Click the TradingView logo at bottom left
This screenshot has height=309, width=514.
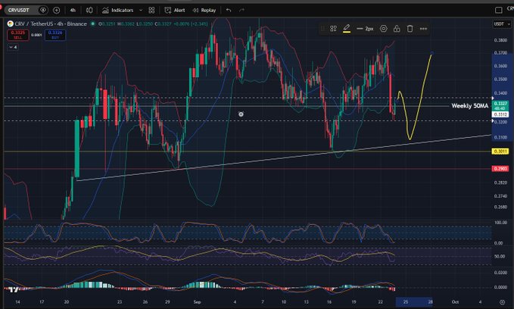tap(14, 289)
